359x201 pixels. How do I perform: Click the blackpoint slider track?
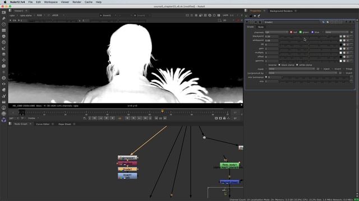coord(309,36)
